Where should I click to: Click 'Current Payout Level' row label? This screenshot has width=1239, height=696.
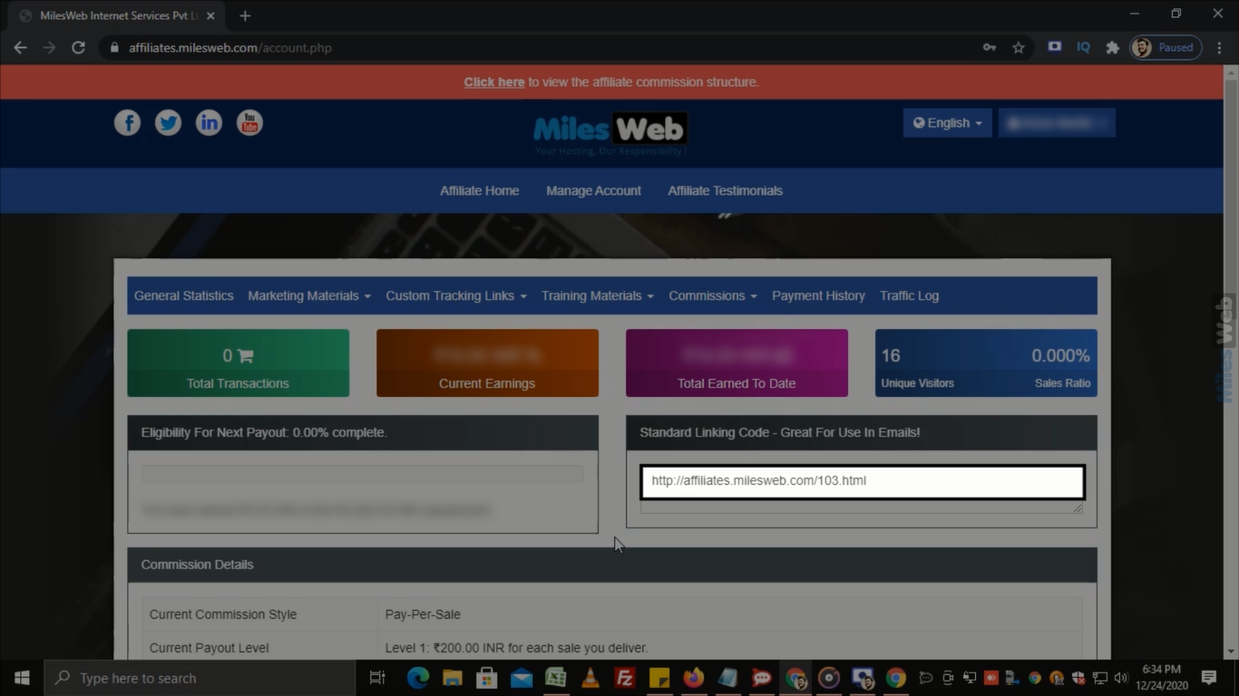(210, 648)
